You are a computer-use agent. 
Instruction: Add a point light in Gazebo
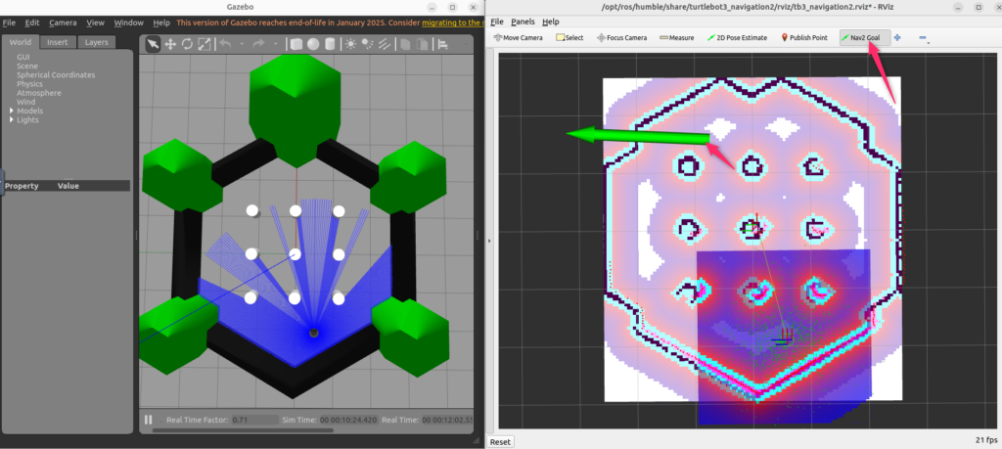[x=351, y=44]
